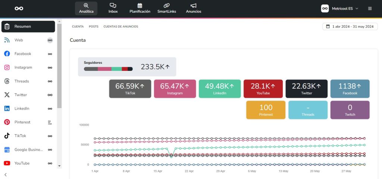
Task: Select the Twitch 0 followers card
Action: [350, 110]
